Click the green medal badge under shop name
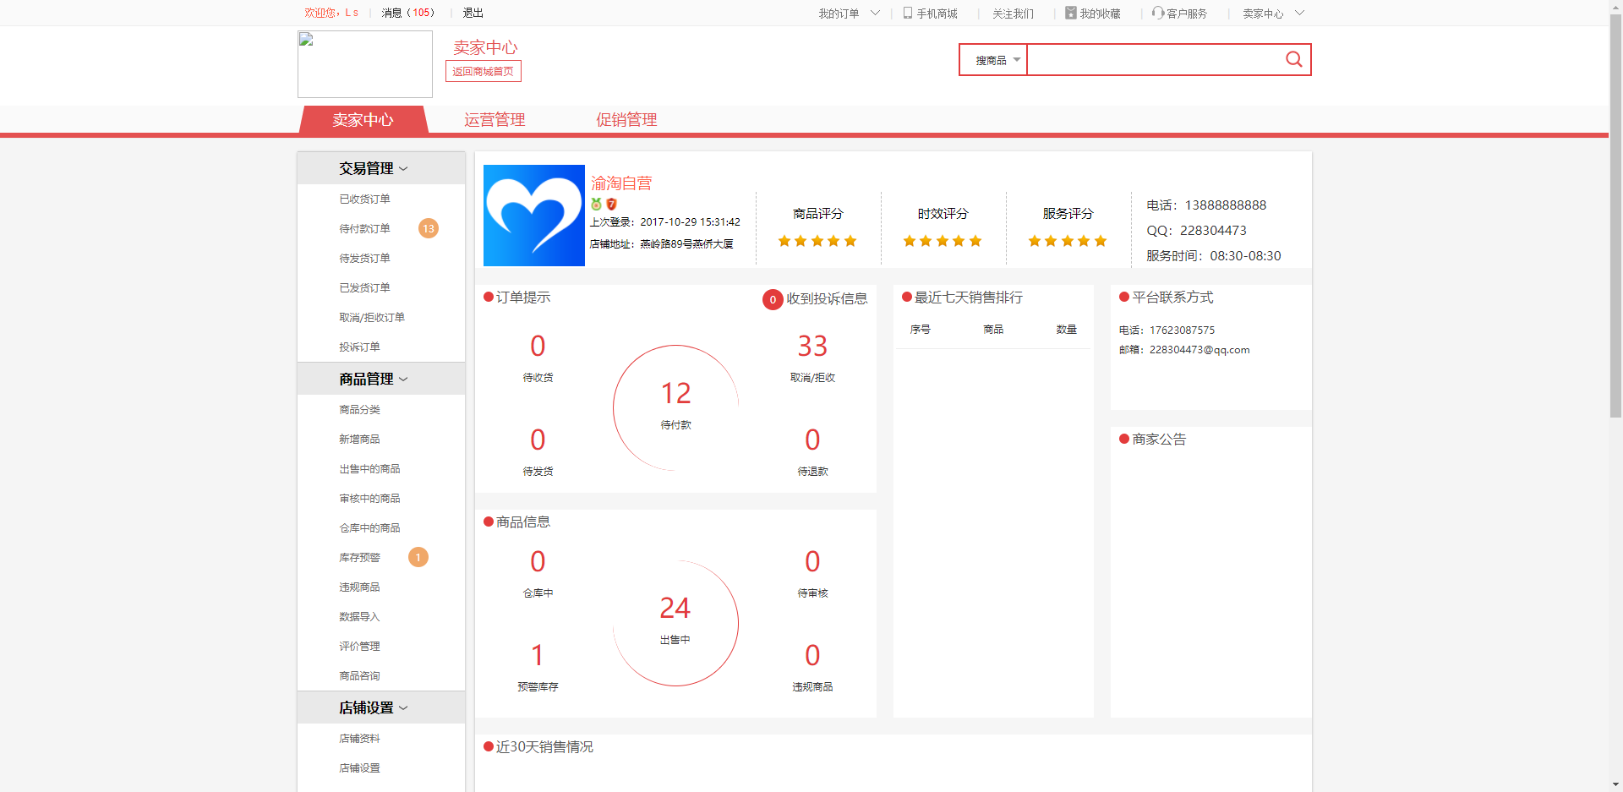 (596, 204)
